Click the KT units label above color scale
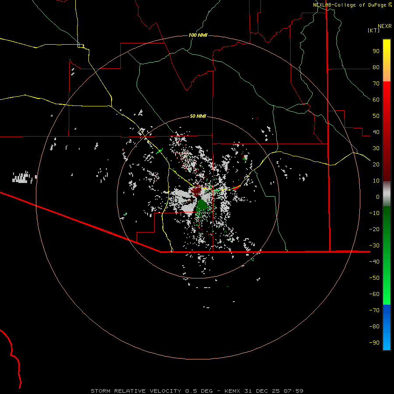Image resolution: width=394 pixels, height=394 pixels. (x=373, y=30)
